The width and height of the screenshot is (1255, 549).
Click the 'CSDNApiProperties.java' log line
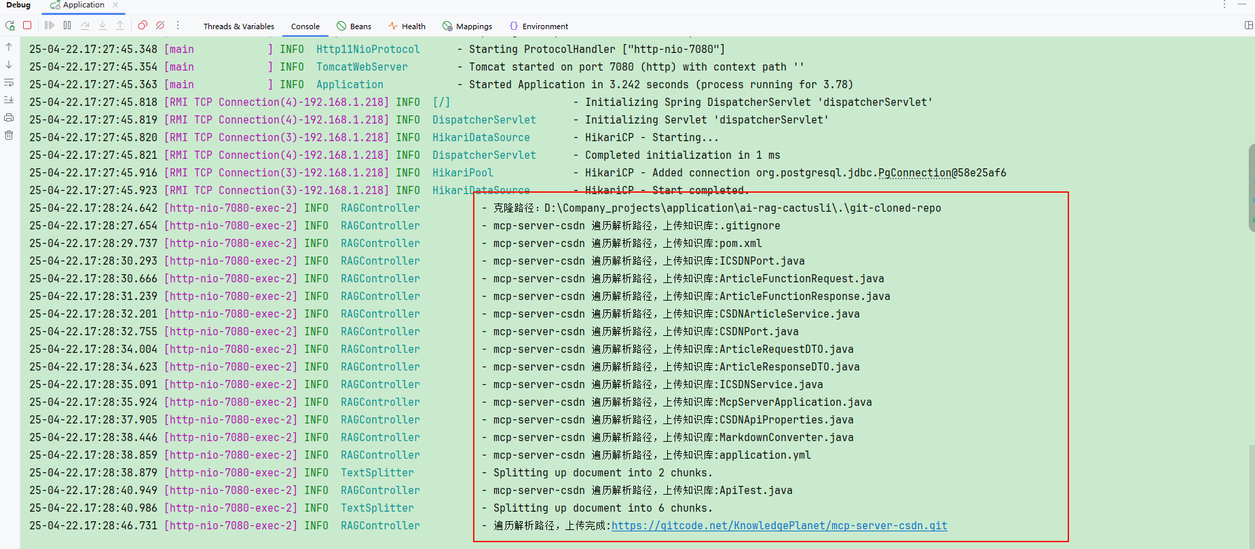point(667,420)
